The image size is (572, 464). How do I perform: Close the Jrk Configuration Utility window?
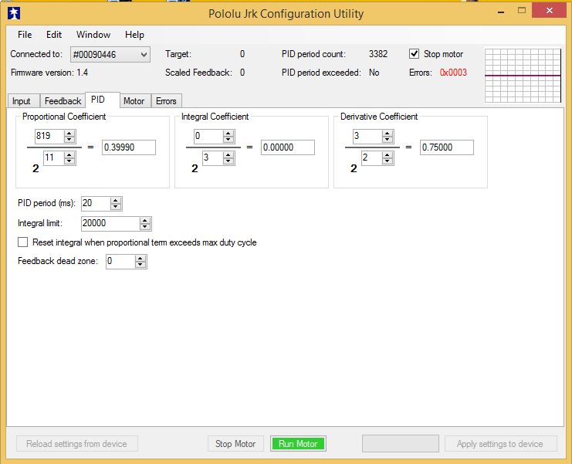click(x=550, y=11)
